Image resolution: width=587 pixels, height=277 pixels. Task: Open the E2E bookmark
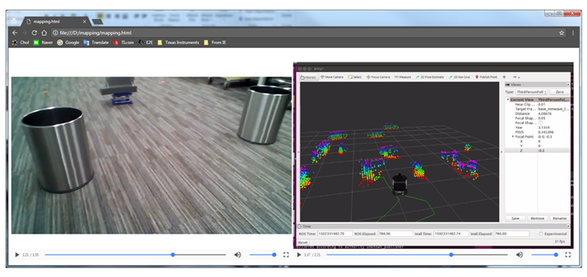pos(146,43)
